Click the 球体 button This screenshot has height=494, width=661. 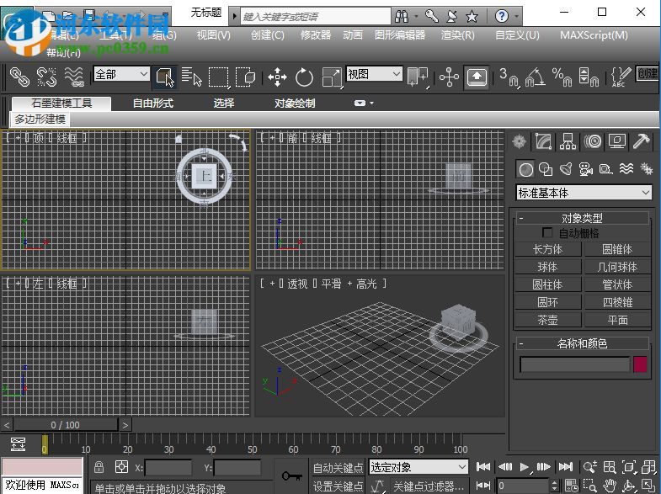pyautogui.click(x=547, y=267)
